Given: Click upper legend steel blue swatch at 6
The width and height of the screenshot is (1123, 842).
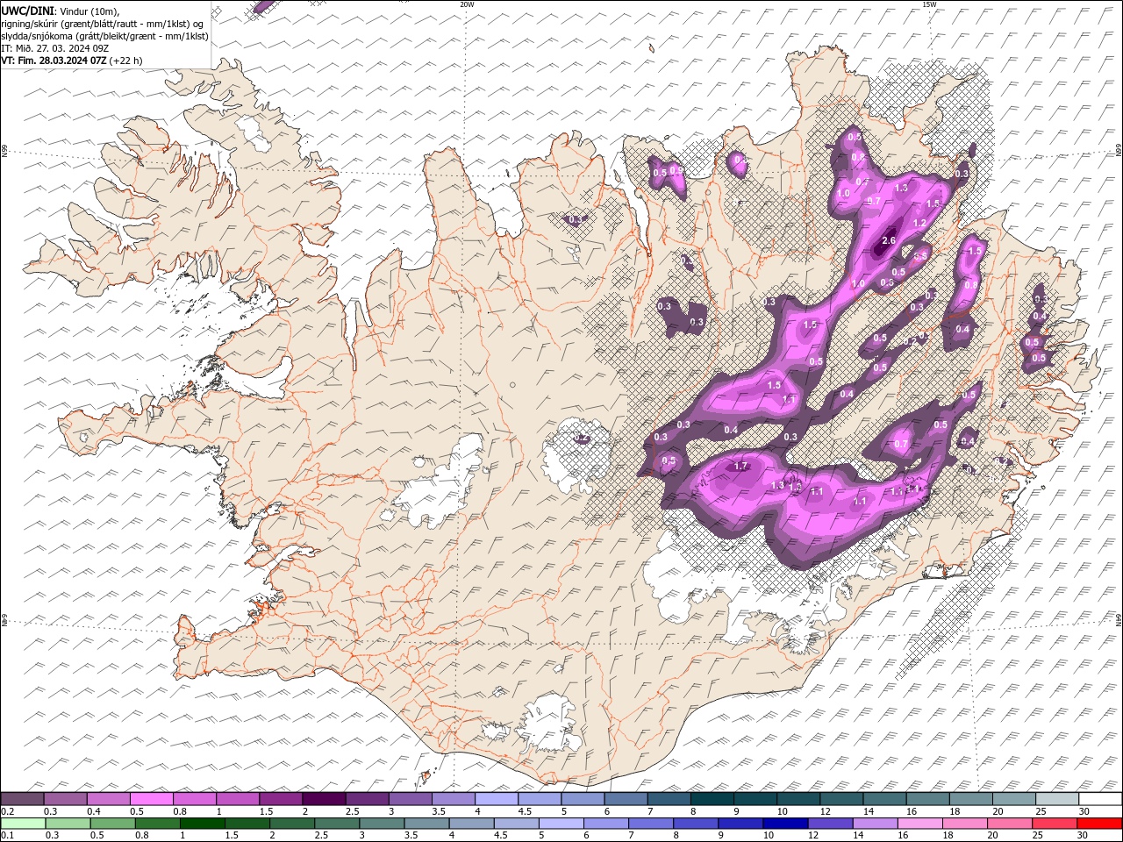Looking at the screenshot, I should coord(625,799).
